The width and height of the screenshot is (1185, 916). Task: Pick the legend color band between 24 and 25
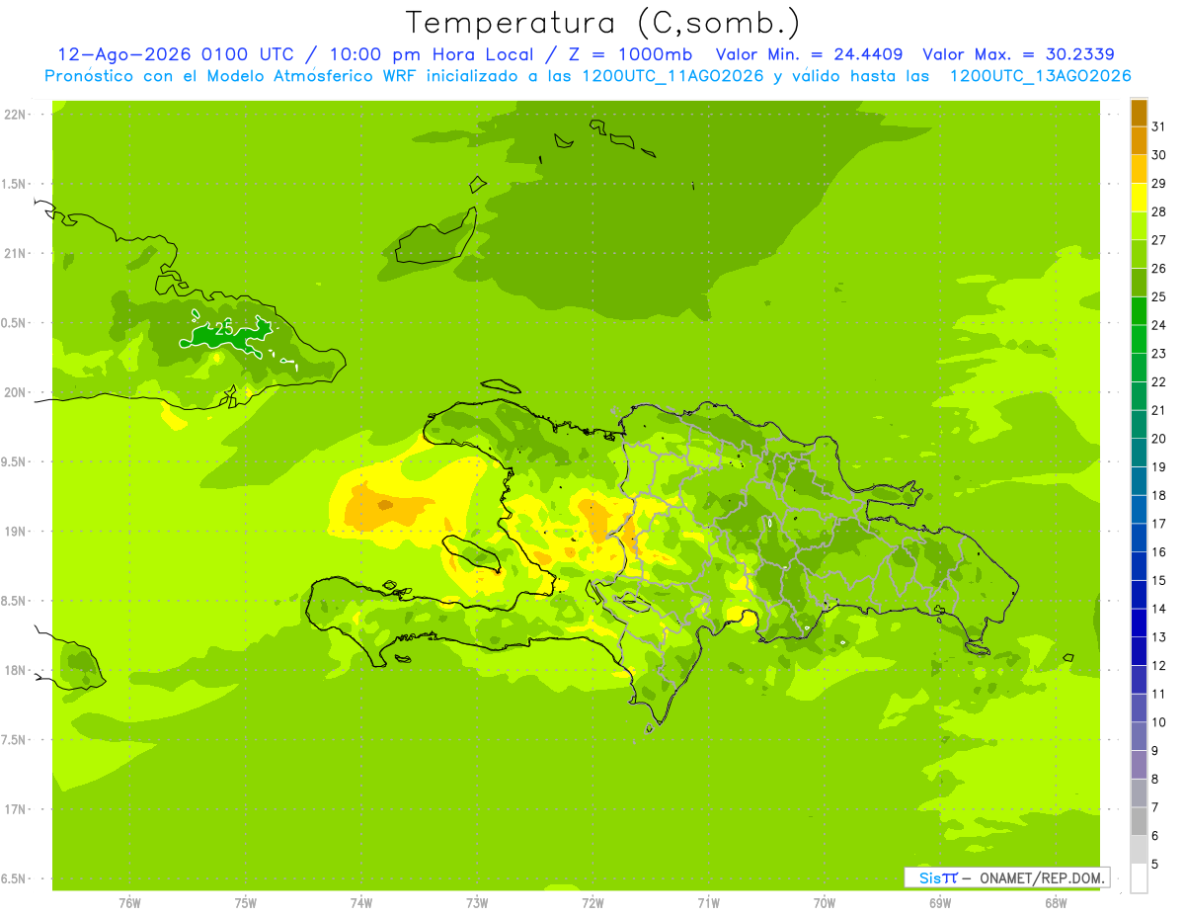coord(1139,310)
